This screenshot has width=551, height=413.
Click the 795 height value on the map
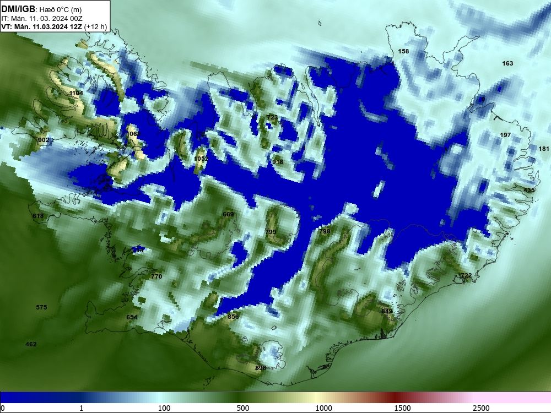tap(271, 232)
